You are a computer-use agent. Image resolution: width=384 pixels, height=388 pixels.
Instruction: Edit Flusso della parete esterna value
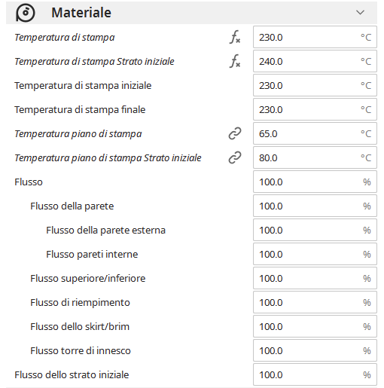(315, 230)
